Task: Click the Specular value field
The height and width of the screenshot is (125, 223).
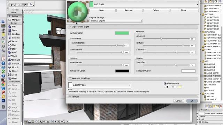Action: (193, 65)
